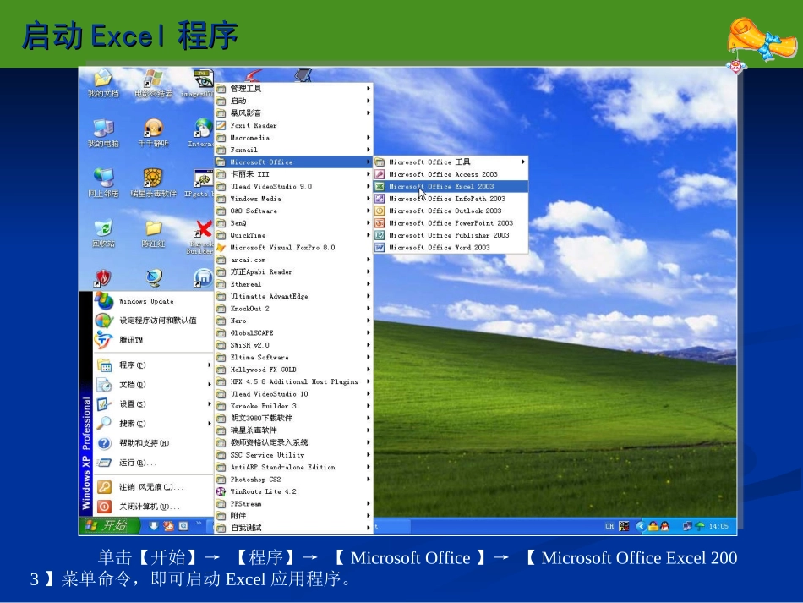Image resolution: width=803 pixels, height=603 pixels.
Task: Select 千千静听 desktop icon
Action: pyautogui.click(x=153, y=133)
